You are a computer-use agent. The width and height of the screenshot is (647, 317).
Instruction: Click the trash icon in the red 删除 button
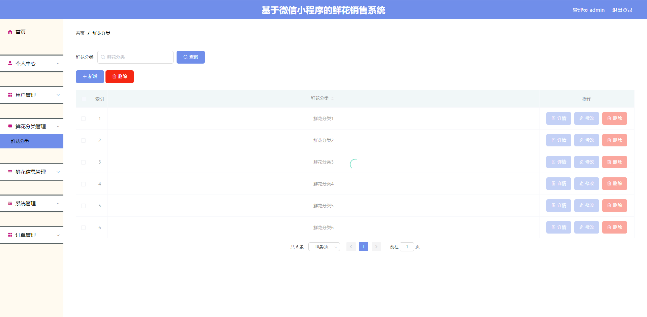[x=115, y=77]
